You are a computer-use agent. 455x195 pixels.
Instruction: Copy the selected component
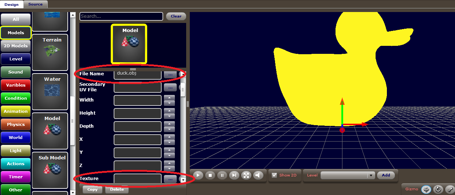point(93,190)
